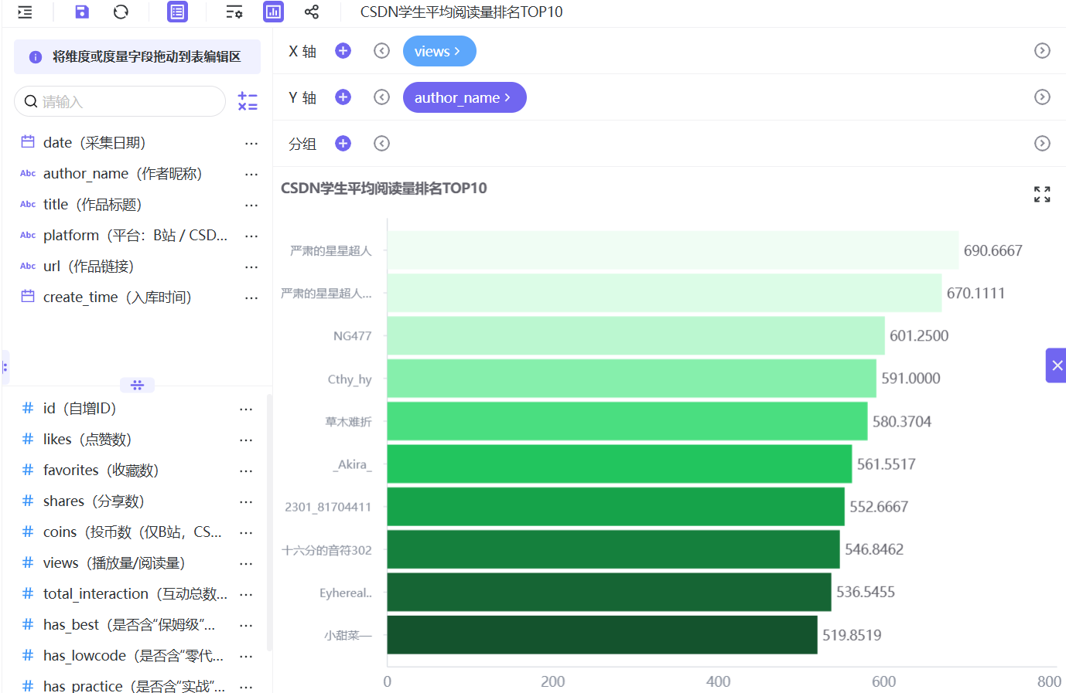This screenshot has width=1066, height=693.
Task: Select the title (作品标题) dimension field
Action: [x=92, y=205]
